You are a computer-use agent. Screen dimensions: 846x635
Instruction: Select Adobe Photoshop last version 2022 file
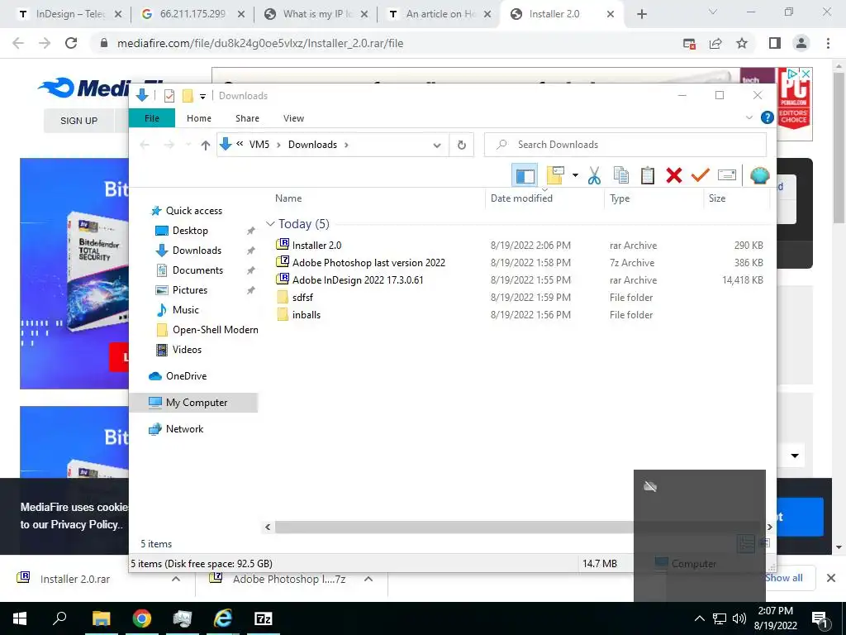pos(368,263)
